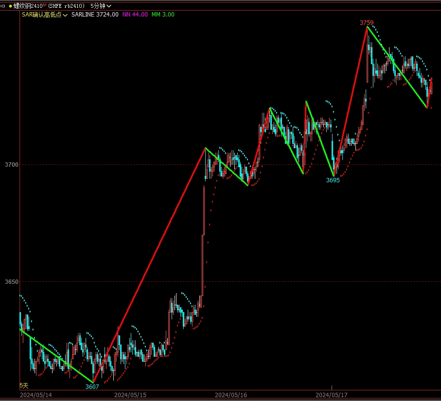Click the 3759 high price label
441x401 pixels.
[x=367, y=22]
